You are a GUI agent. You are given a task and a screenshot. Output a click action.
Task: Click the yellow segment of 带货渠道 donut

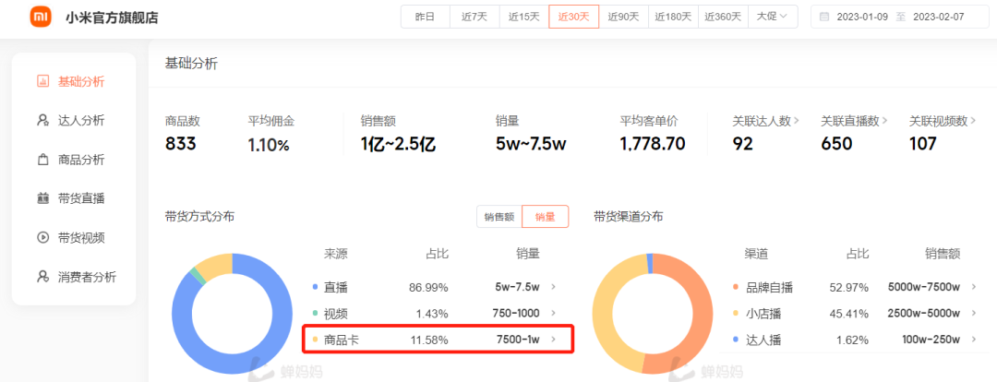coord(602,312)
